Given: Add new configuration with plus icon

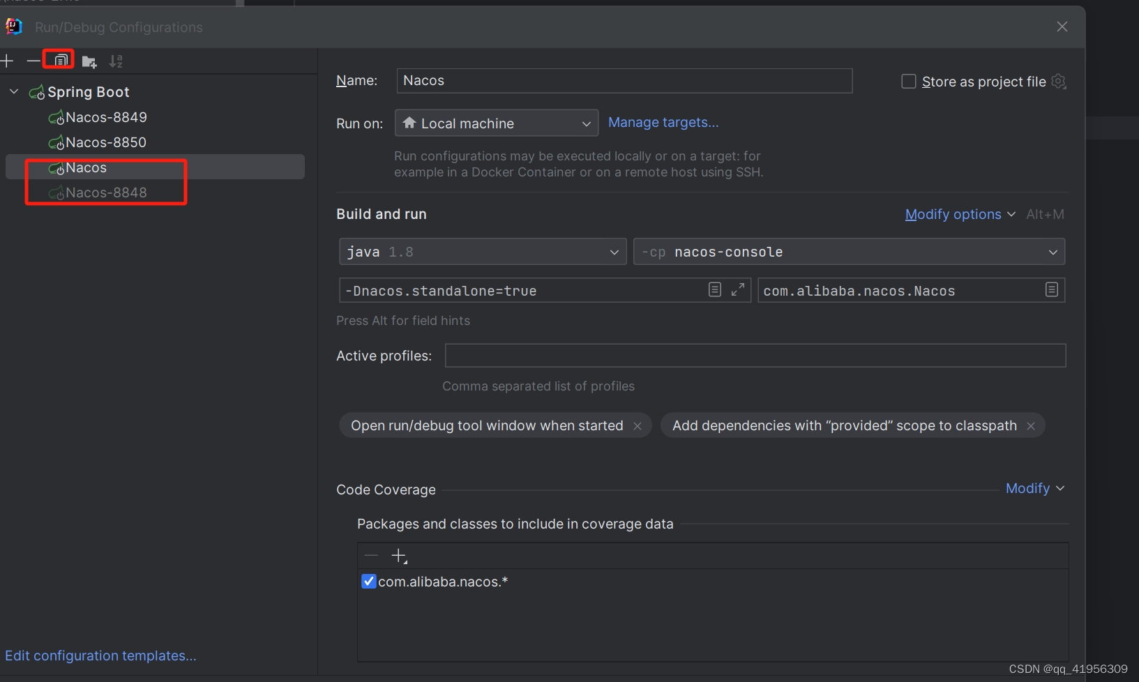Looking at the screenshot, I should coord(7,61).
